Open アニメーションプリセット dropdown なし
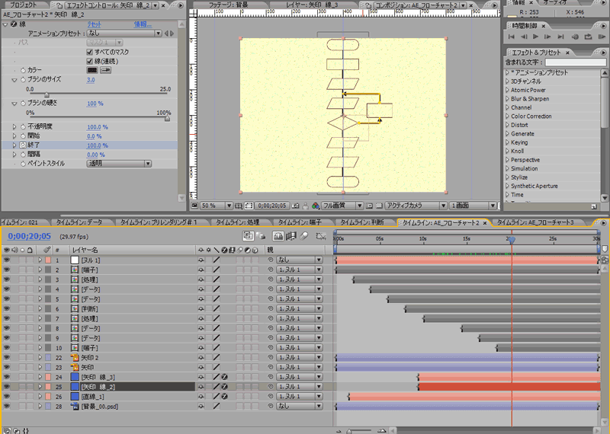Screen dimensions: 610x434 pyautogui.click(x=124, y=34)
